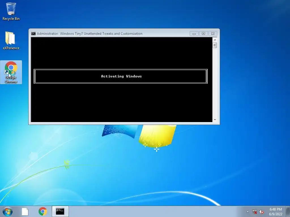
Task: Show hidden system tray icons arrow
Action: [x=248, y=212]
